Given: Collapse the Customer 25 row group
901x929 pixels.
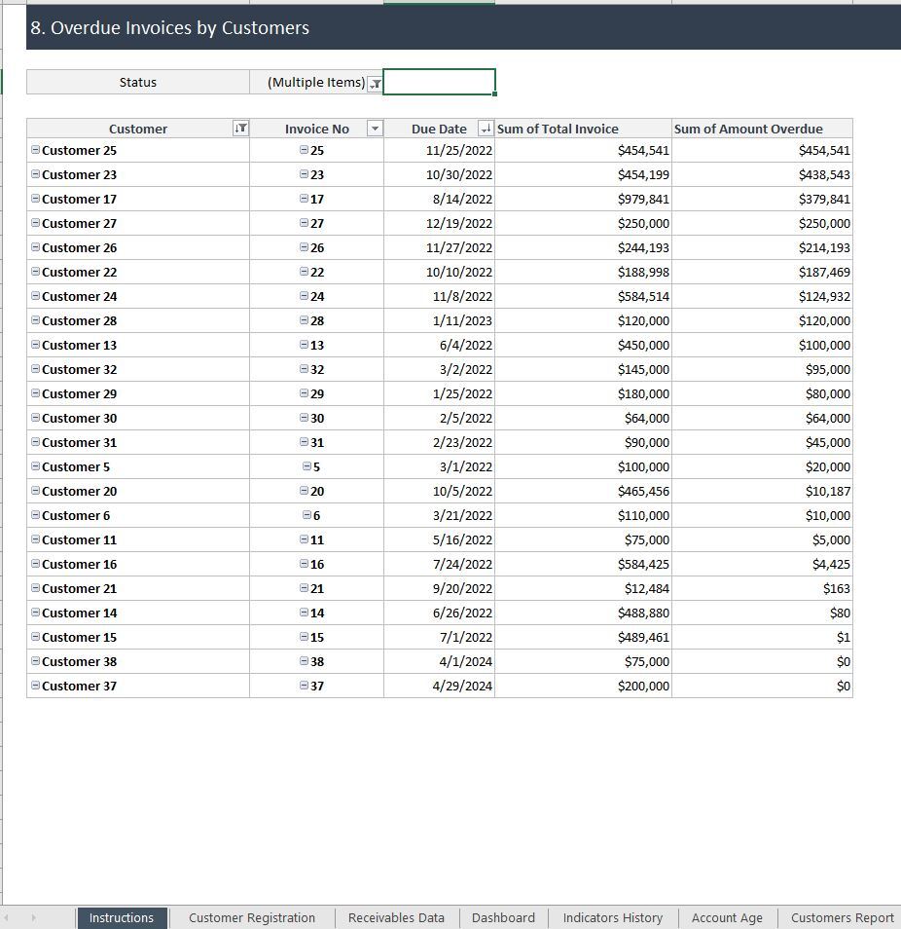Looking at the screenshot, I should pyautogui.click(x=36, y=150).
